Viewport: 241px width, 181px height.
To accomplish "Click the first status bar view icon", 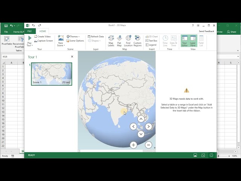I will 195,155.
